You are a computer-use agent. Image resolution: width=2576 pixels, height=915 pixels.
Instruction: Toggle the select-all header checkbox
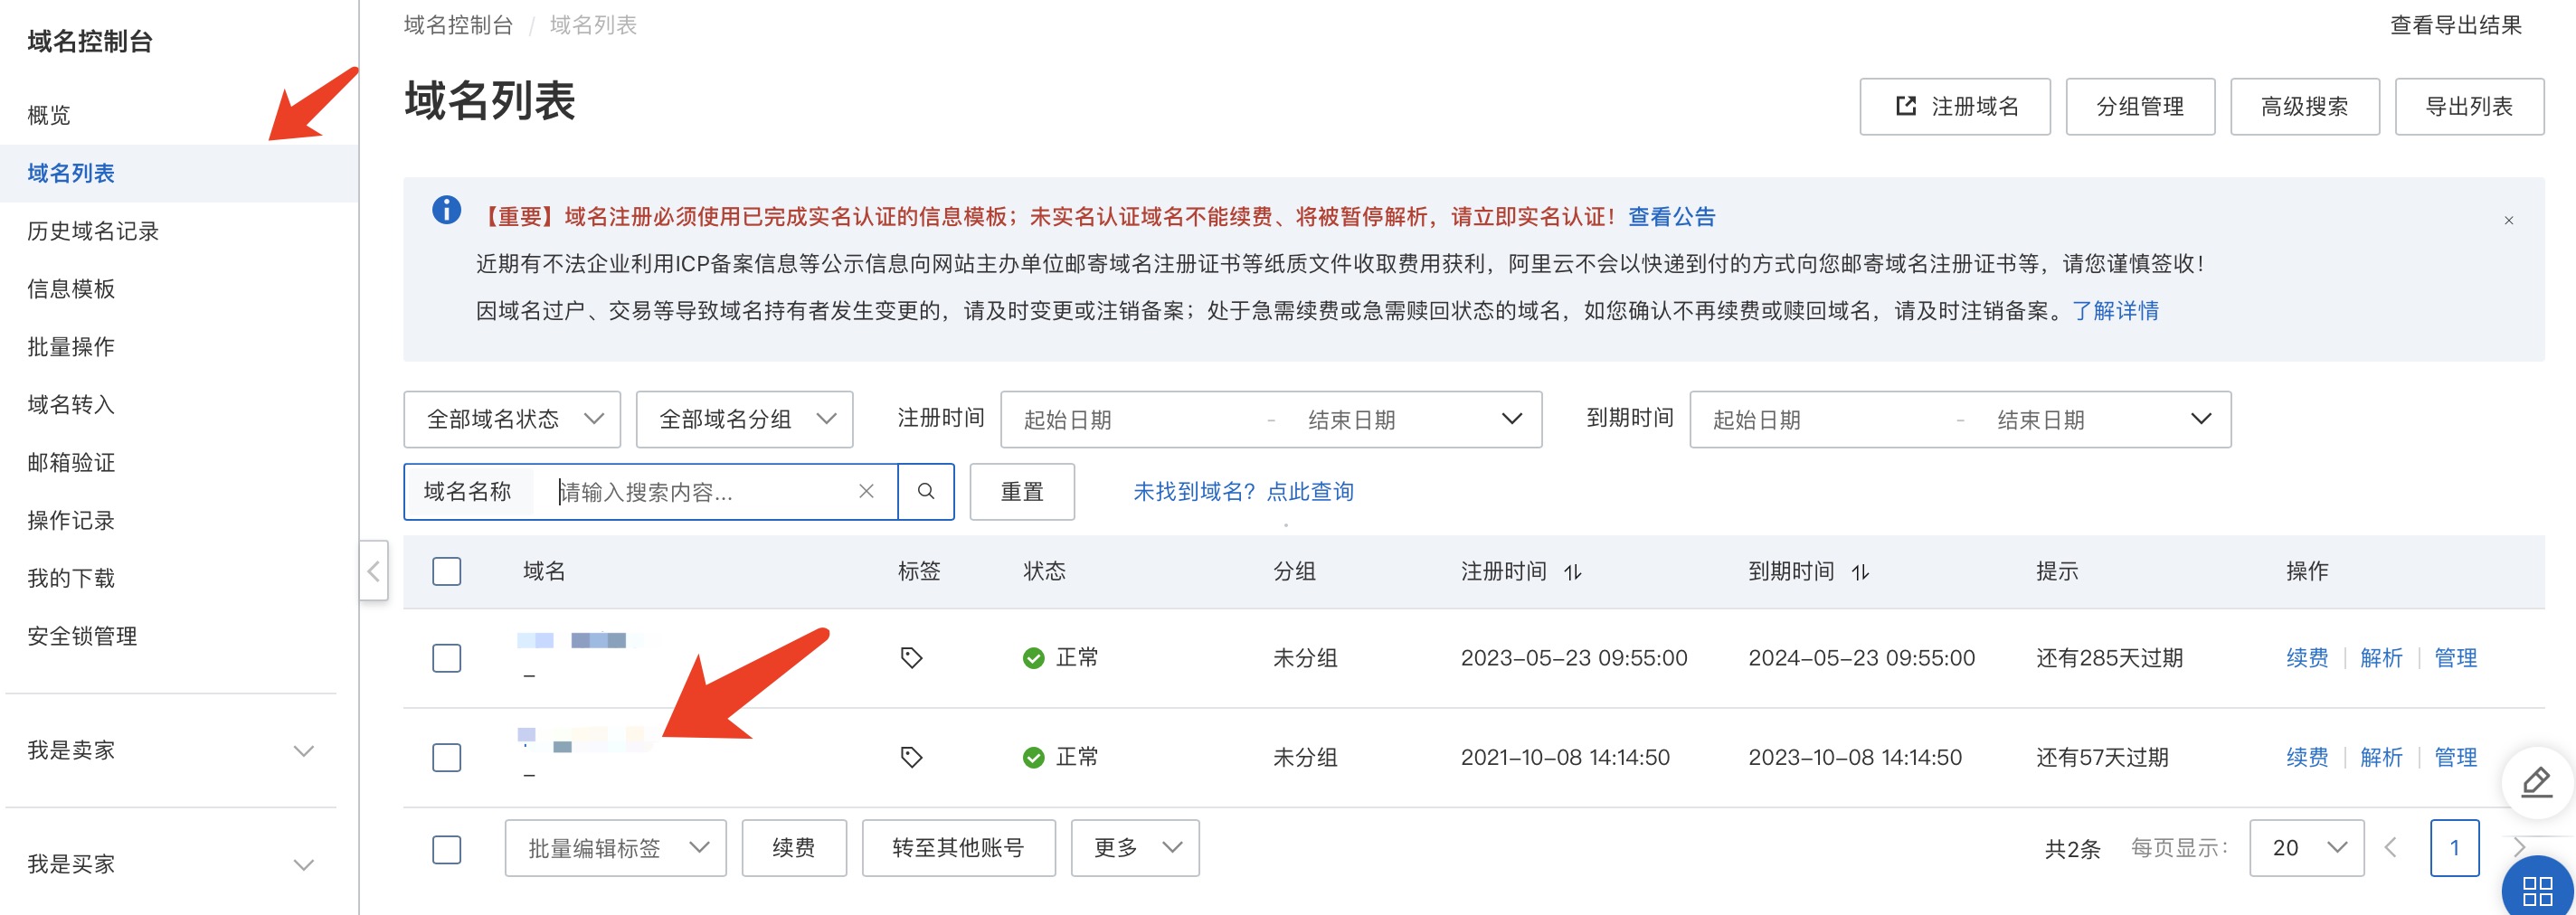coord(447,571)
